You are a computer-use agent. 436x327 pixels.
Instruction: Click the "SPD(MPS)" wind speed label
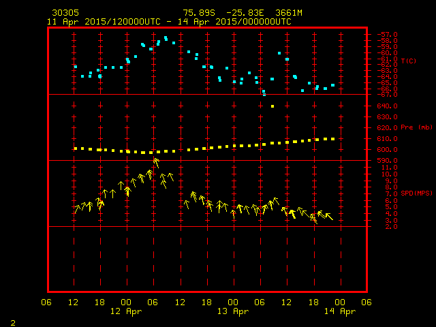pos(416,193)
